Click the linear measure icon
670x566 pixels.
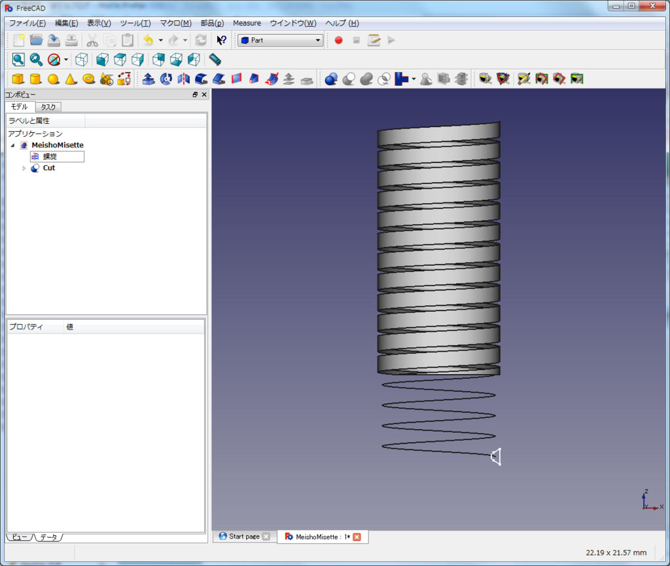pos(485,79)
